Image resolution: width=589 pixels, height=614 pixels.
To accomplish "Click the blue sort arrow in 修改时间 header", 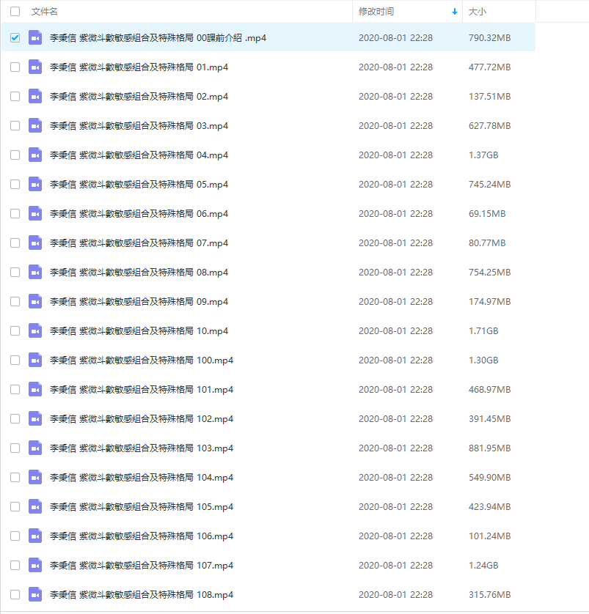I will pos(455,12).
